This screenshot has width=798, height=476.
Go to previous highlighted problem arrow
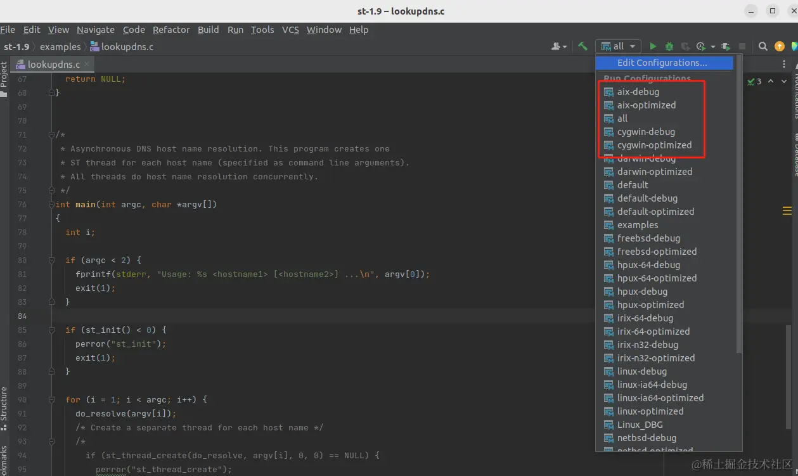coord(771,81)
